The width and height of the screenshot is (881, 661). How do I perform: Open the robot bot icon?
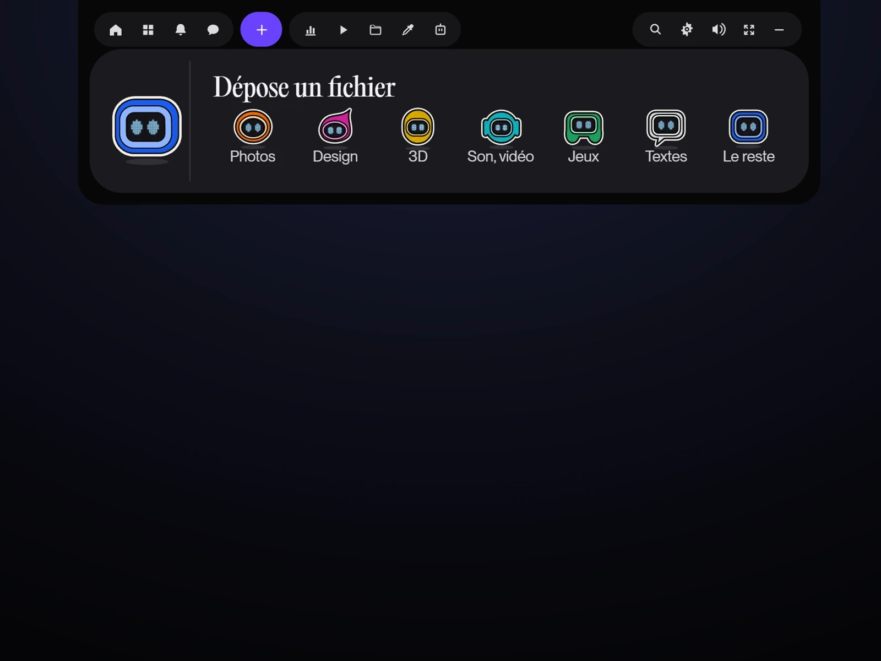[440, 30]
